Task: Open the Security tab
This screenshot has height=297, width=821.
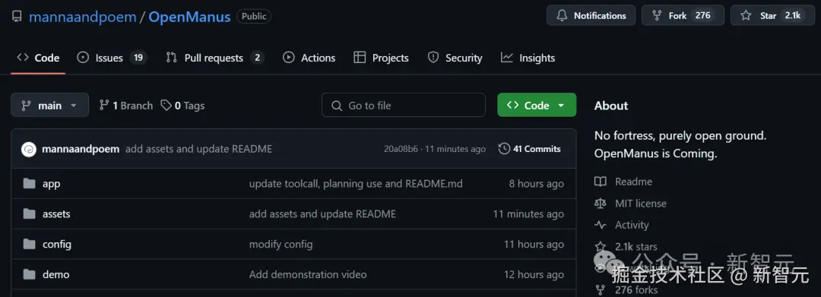Action: click(455, 58)
